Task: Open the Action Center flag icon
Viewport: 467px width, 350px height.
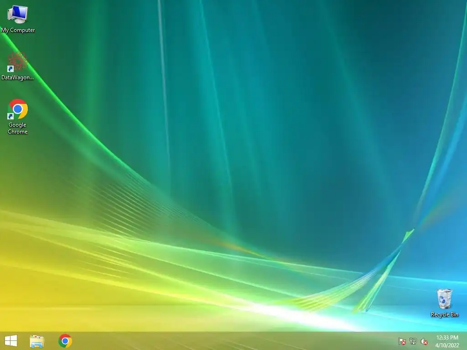Action: pos(402,341)
